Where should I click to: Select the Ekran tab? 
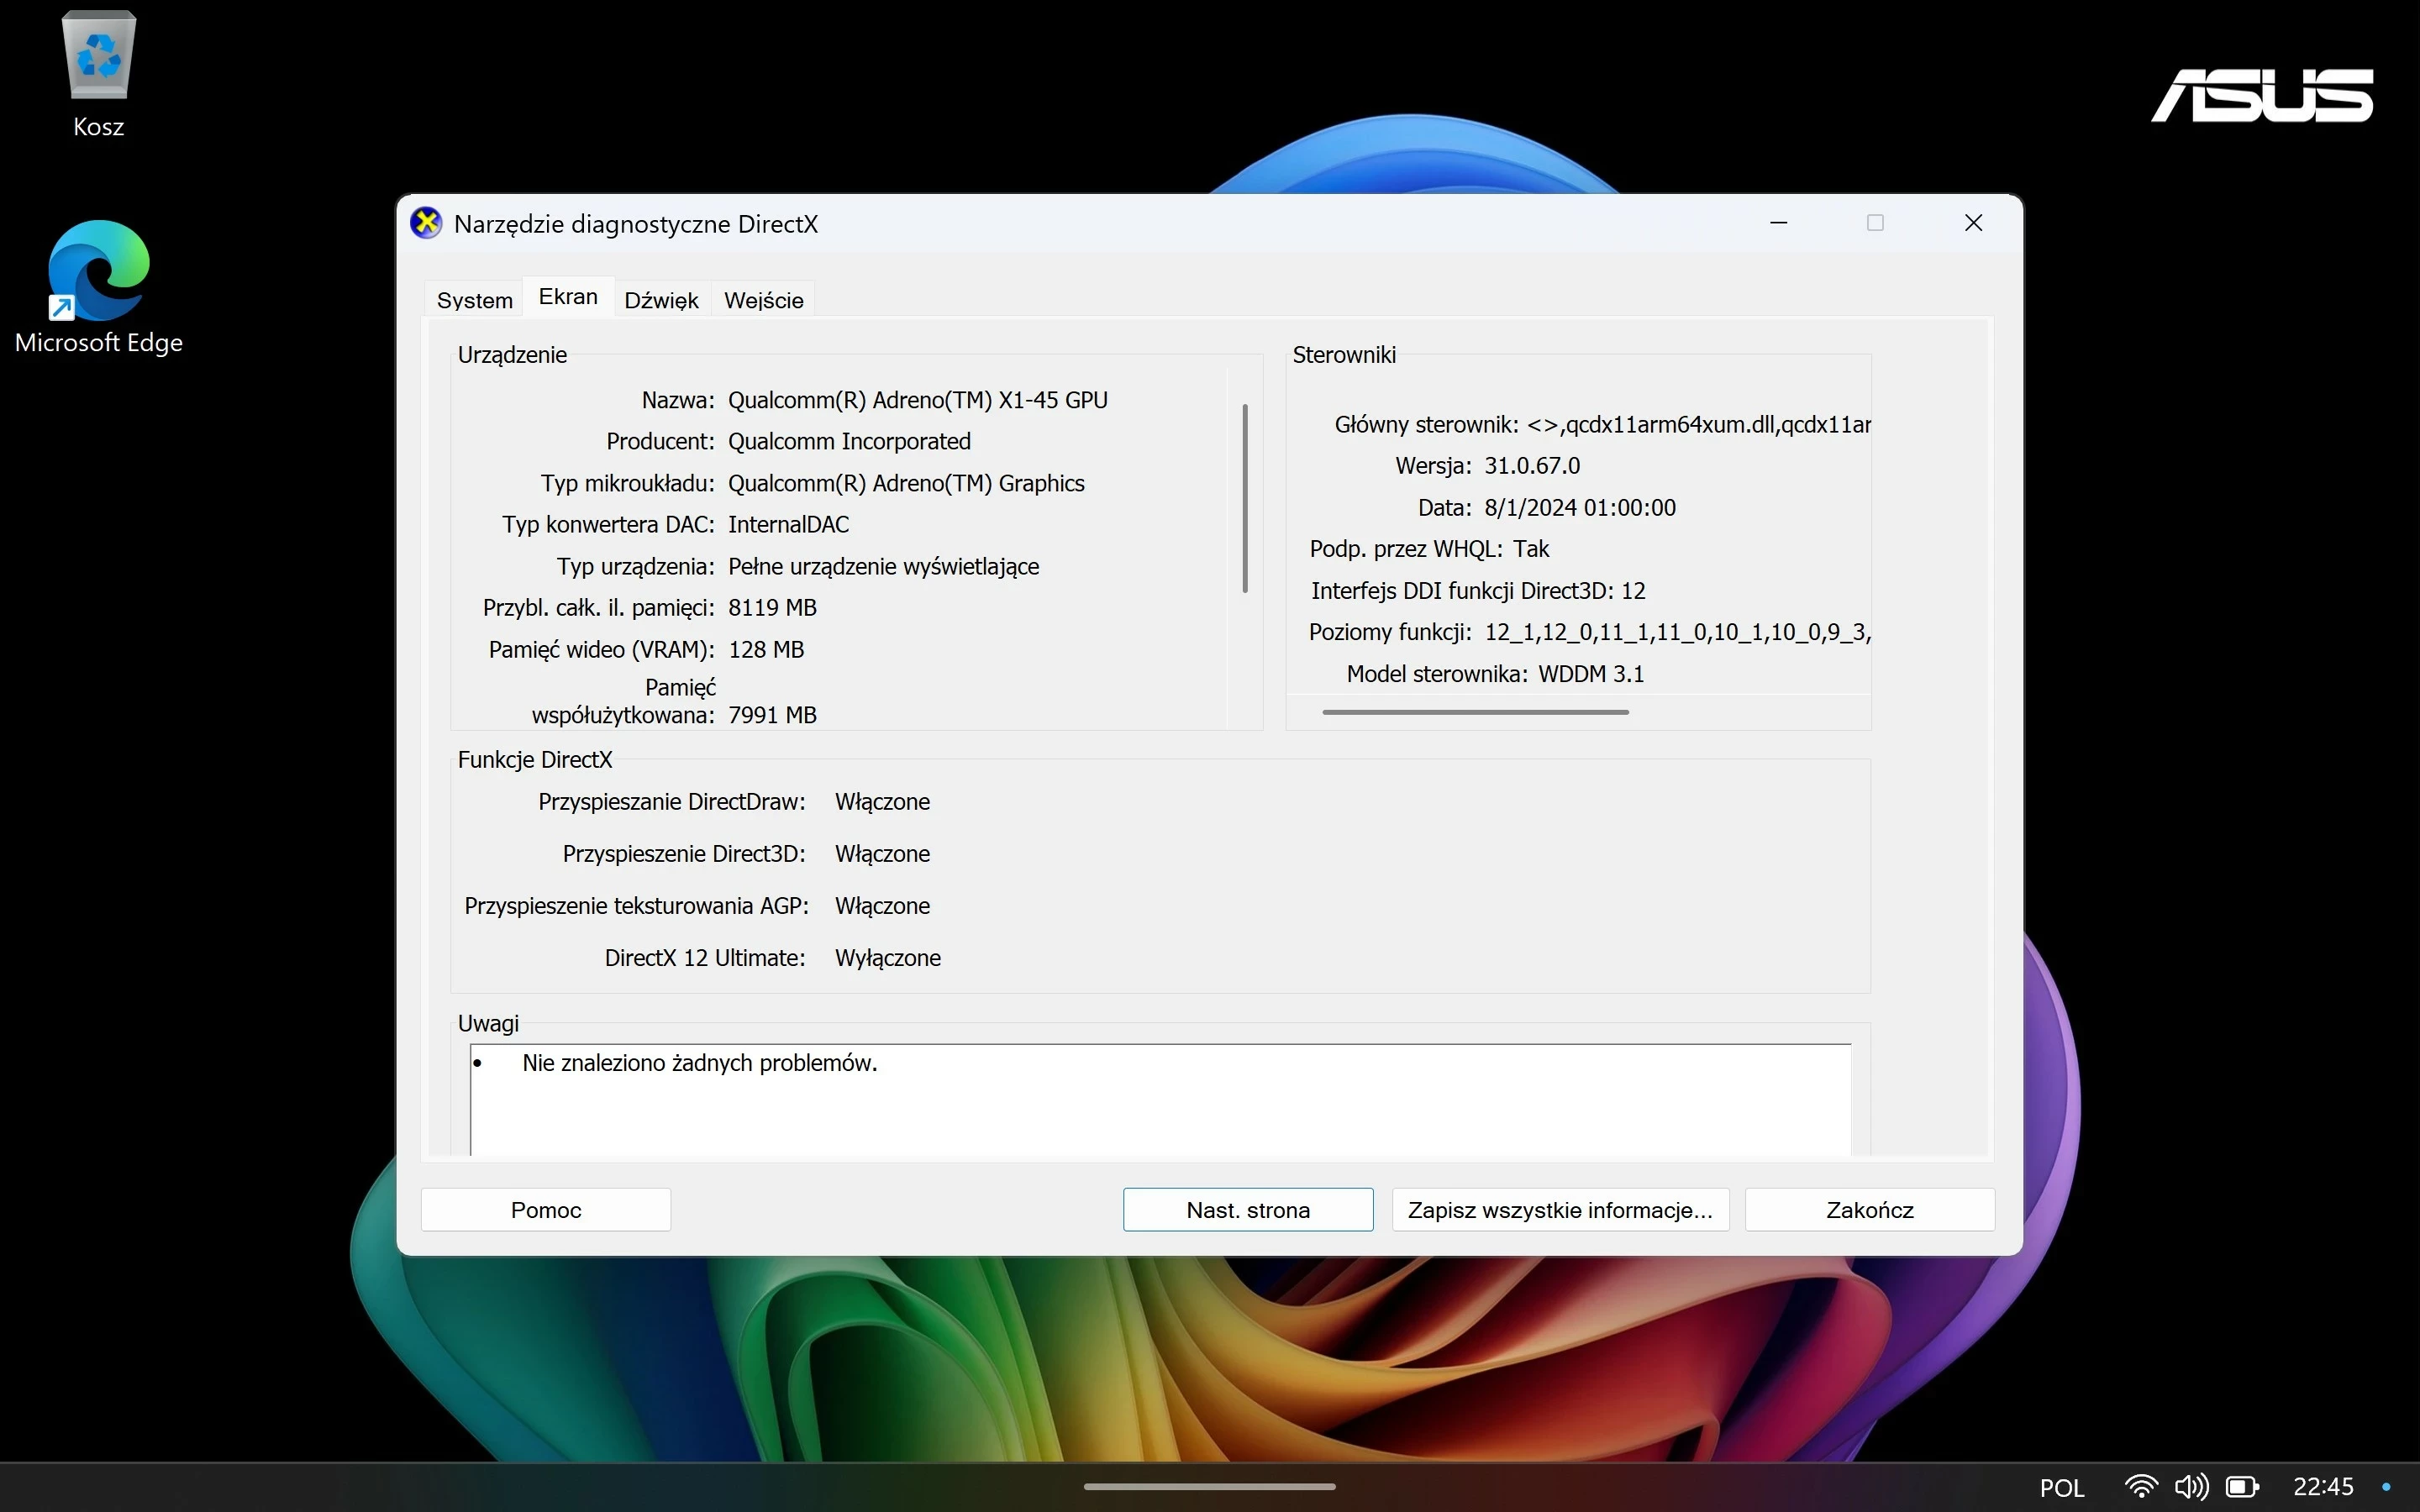click(568, 297)
